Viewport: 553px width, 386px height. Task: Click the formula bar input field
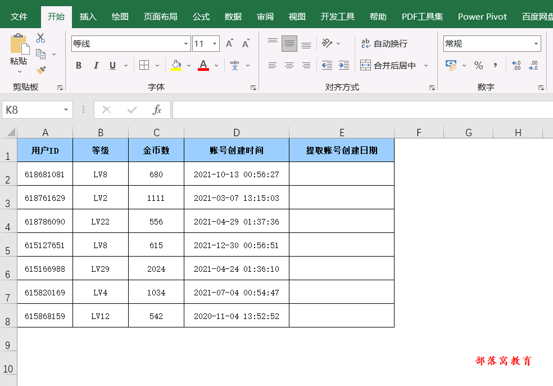coord(362,110)
